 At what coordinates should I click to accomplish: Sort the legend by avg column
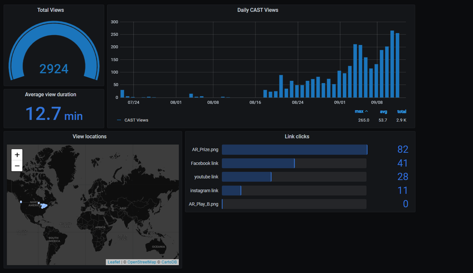(384, 112)
